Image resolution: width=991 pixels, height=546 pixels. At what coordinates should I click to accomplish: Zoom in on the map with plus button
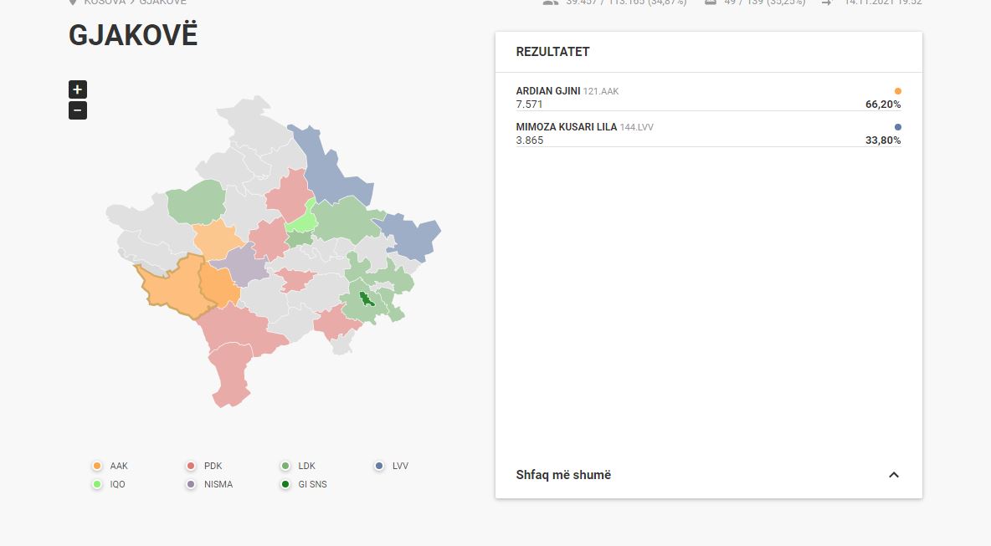coord(78,89)
